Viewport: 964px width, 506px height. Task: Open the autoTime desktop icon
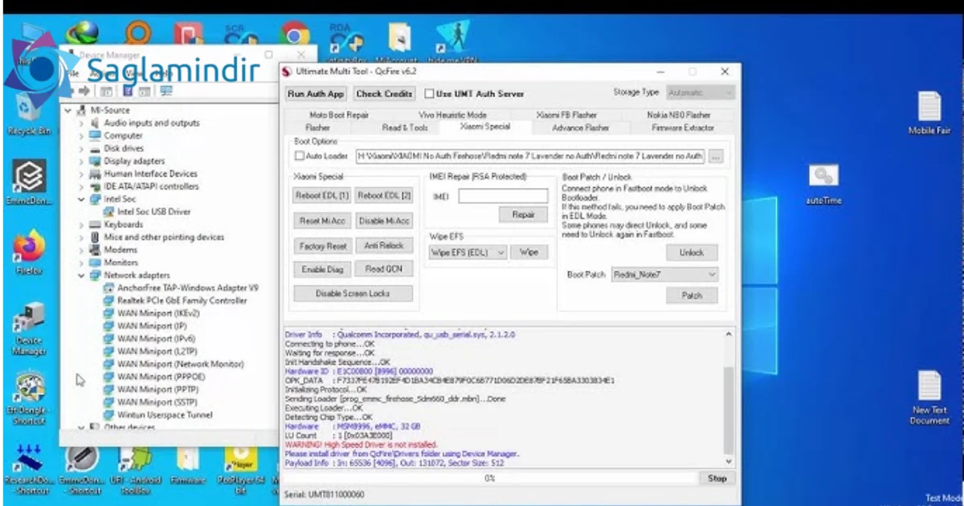(823, 184)
